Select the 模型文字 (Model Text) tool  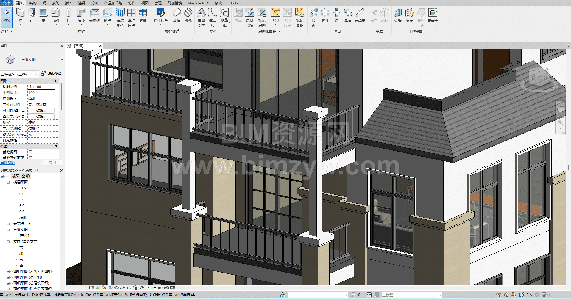[201, 18]
